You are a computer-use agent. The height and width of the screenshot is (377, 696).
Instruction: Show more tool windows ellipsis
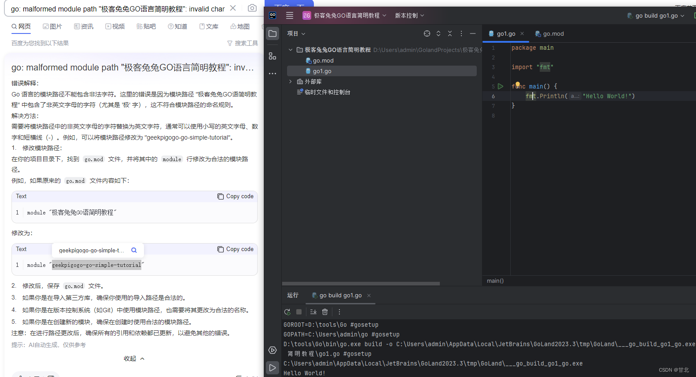[x=273, y=74]
